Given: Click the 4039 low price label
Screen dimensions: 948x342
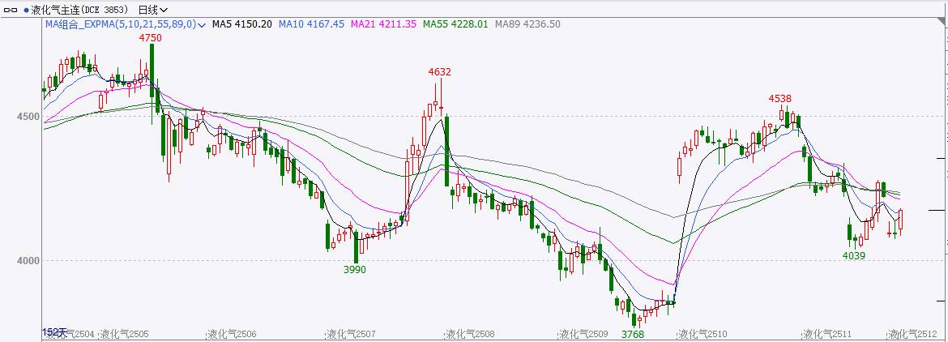Looking at the screenshot, I should tap(854, 255).
